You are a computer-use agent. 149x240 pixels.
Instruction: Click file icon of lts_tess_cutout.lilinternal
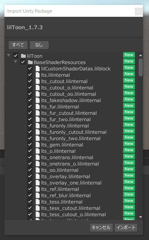tap(38, 208)
